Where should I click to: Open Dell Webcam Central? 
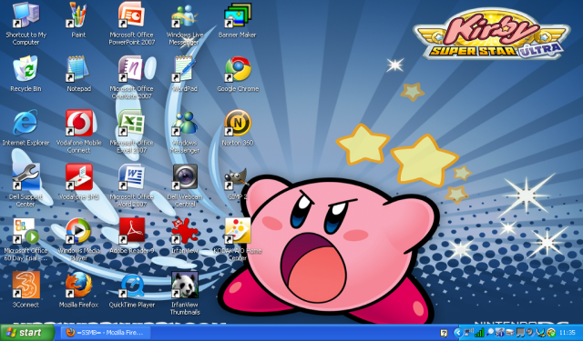(x=185, y=186)
